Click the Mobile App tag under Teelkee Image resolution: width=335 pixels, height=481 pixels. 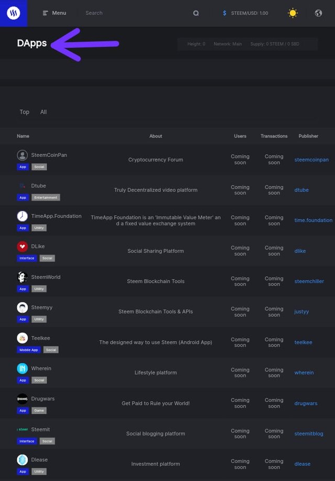point(29,350)
